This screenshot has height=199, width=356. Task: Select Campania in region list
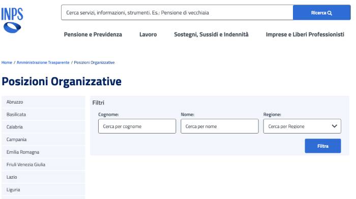(x=43, y=140)
